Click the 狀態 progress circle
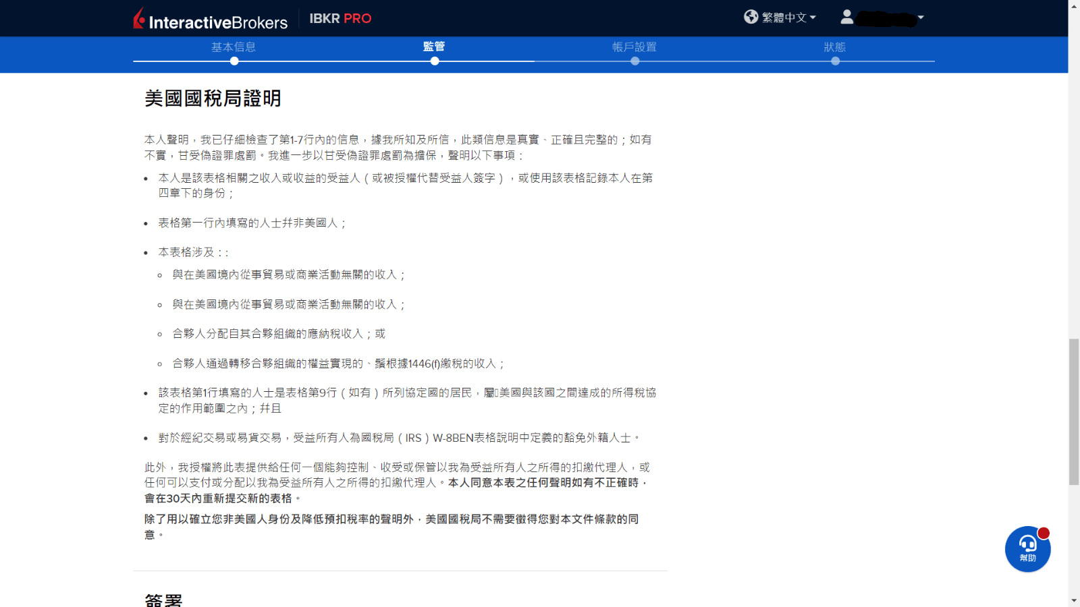 point(836,61)
